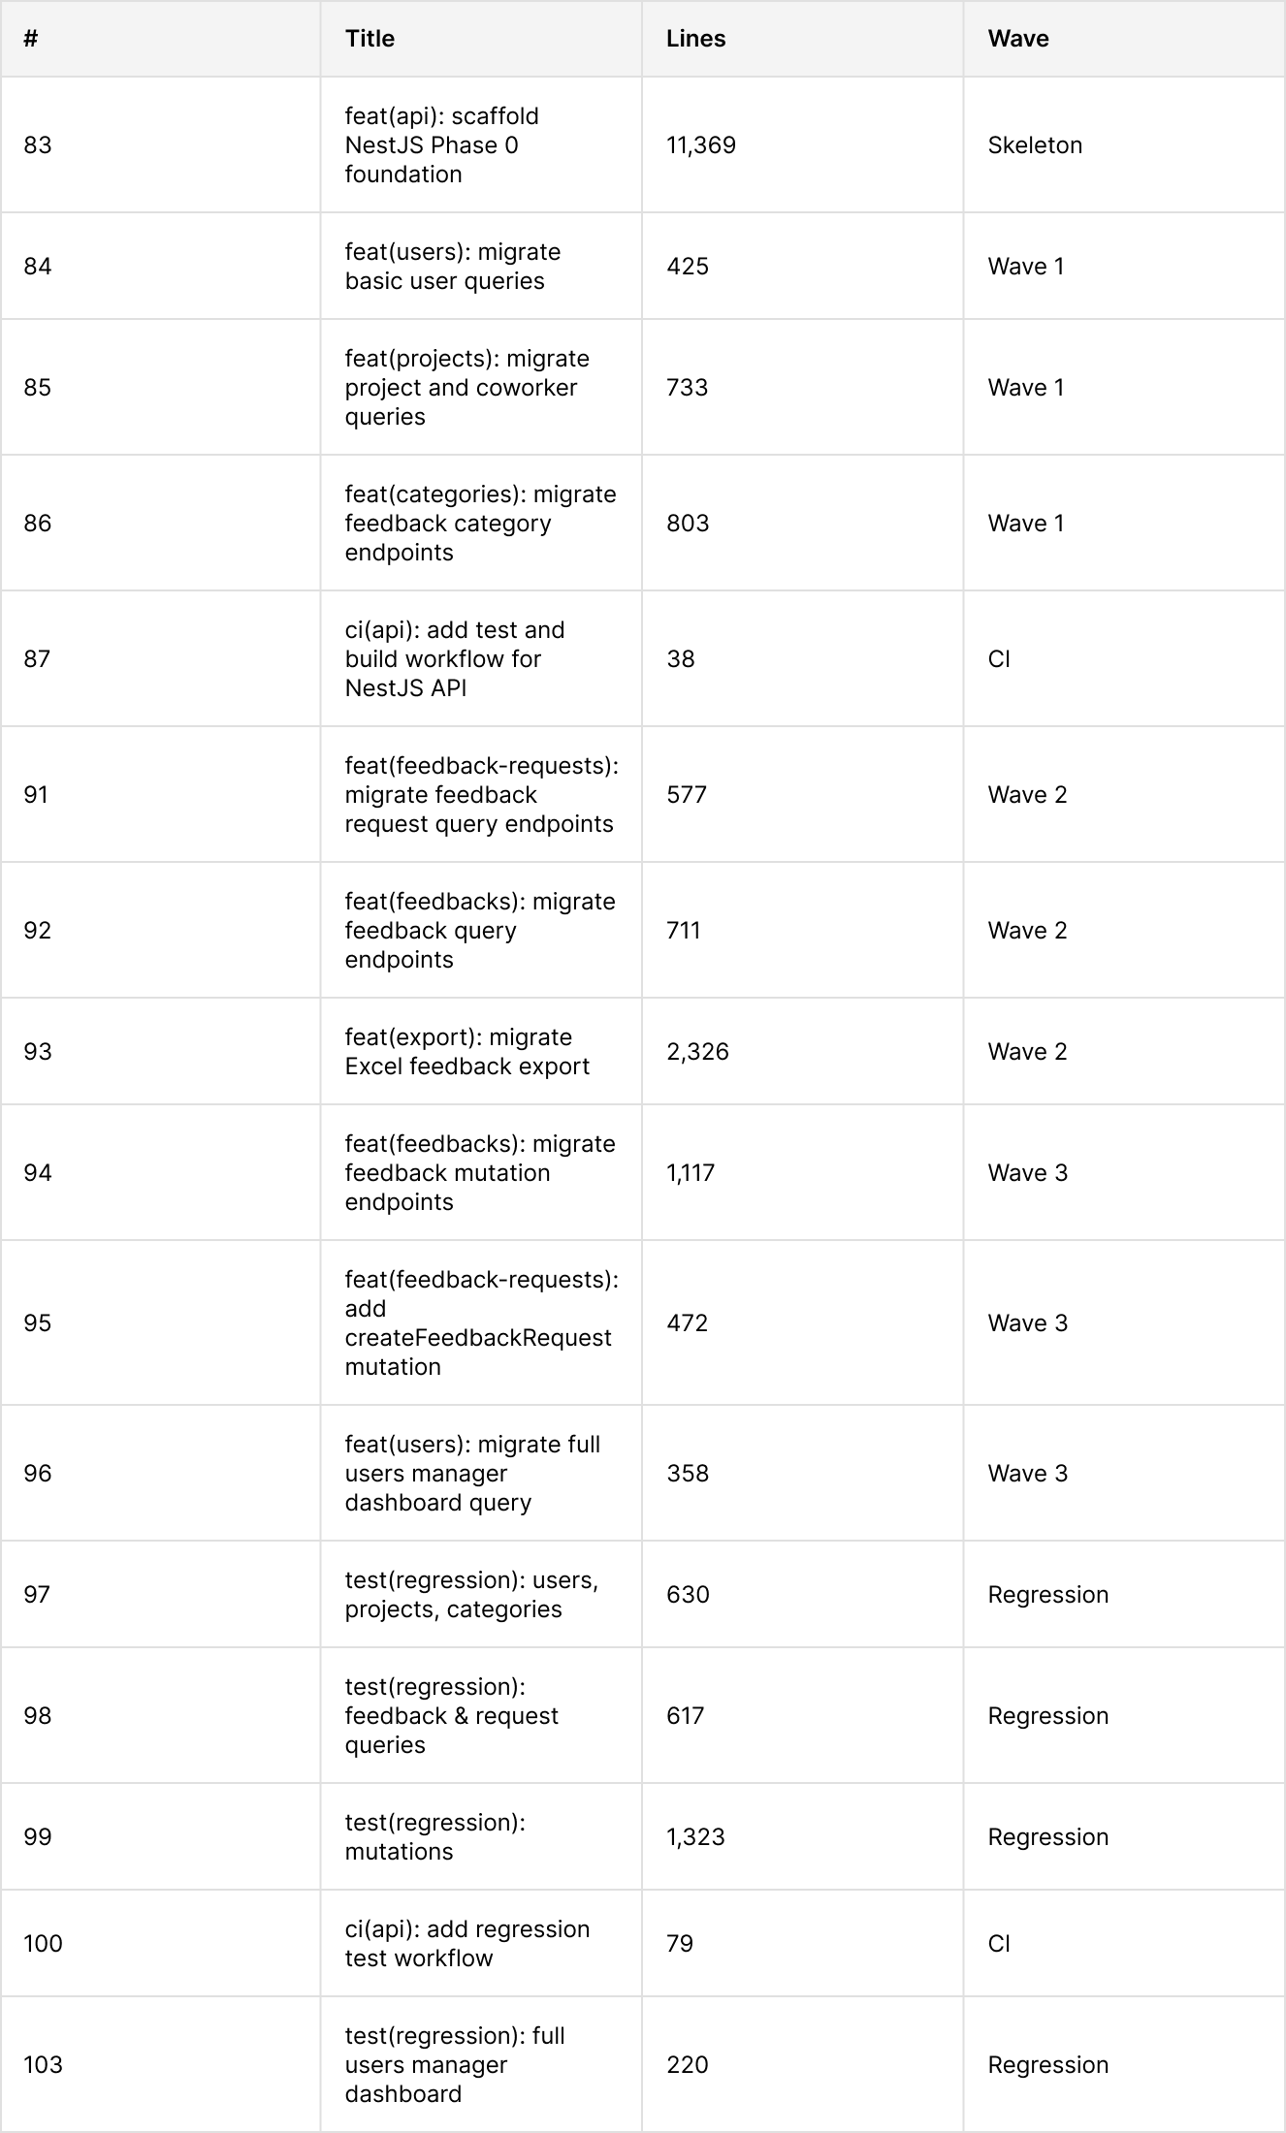Select row number 95 cell

click(x=160, y=1323)
